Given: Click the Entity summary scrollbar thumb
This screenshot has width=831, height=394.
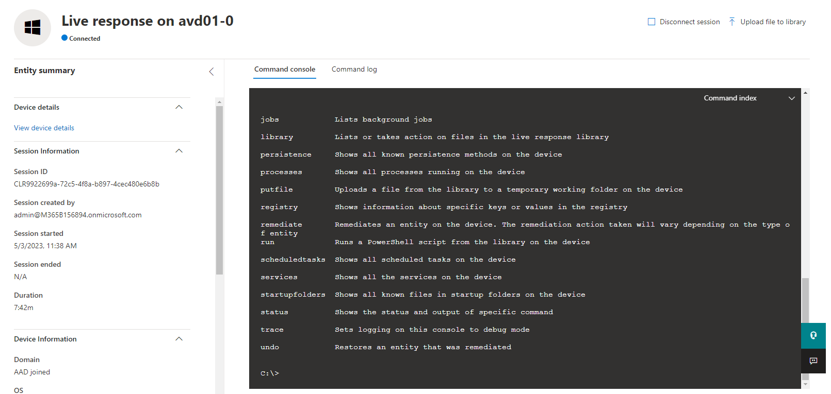Looking at the screenshot, I should coord(219,190).
